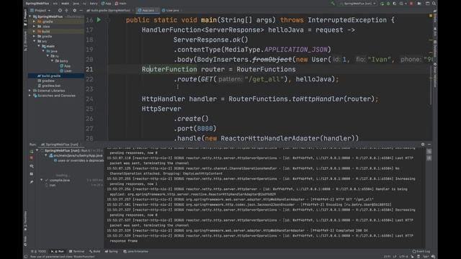
Task: Click breadcrumb App in navigation bar
Action: point(106,4)
